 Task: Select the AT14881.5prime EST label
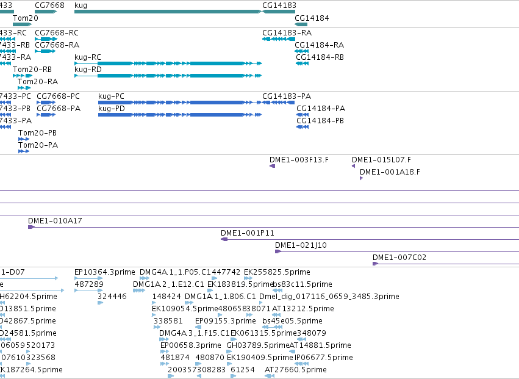coord(320,345)
